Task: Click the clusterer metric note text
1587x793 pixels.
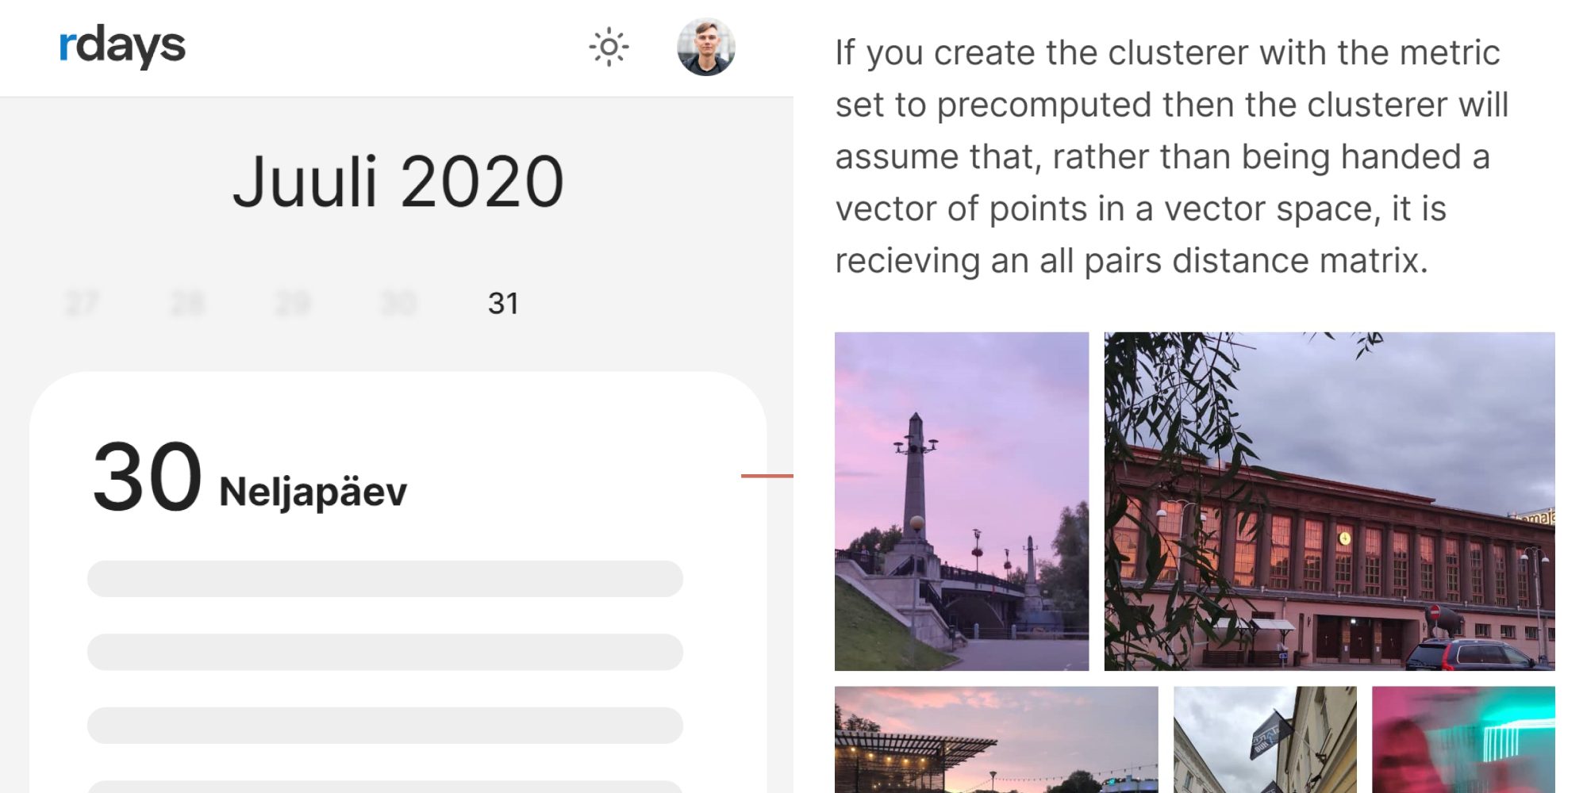Action: tap(1172, 157)
